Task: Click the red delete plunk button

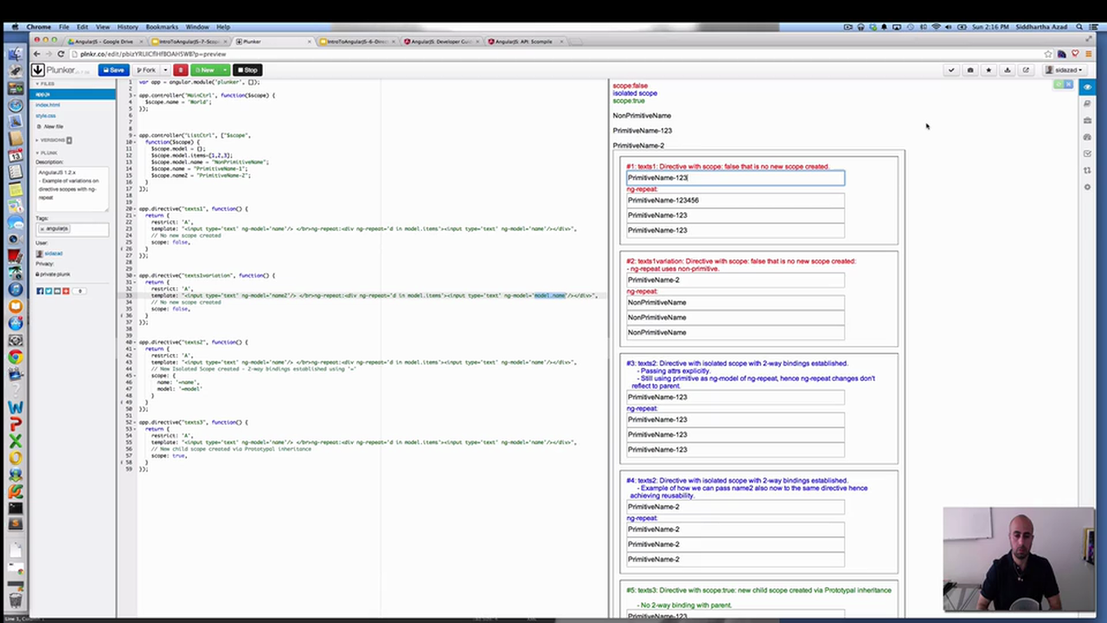Action: pyautogui.click(x=180, y=70)
